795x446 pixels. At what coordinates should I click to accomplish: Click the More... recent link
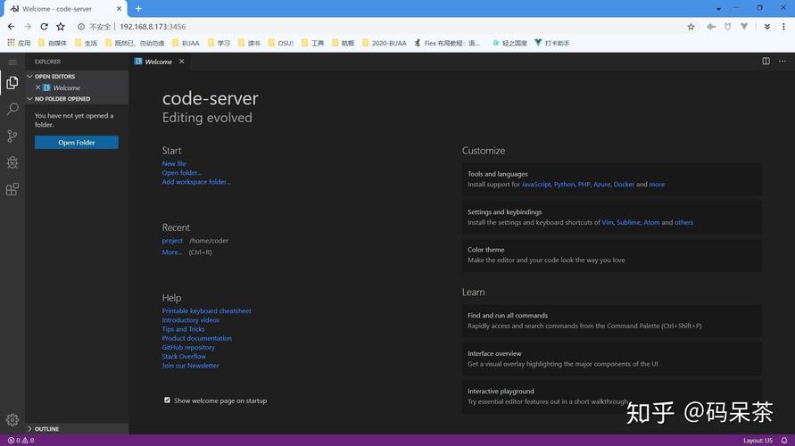[x=172, y=252]
